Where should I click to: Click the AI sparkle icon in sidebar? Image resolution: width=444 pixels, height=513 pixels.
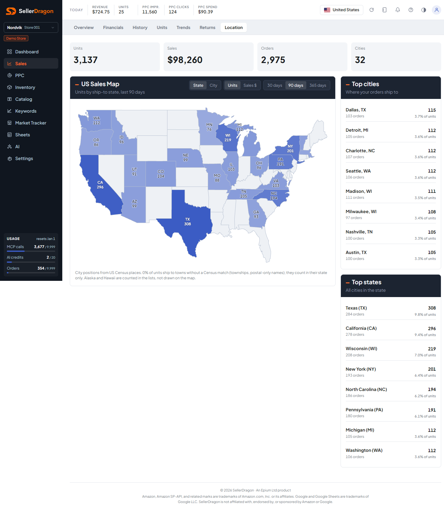click(10, 147)
